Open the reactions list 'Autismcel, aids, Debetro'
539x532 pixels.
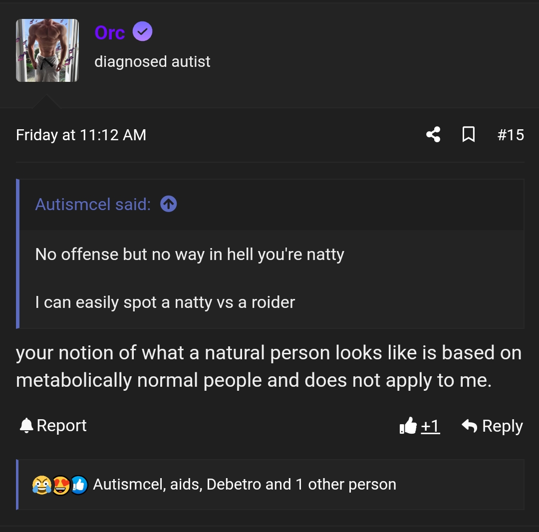(244, 485)
